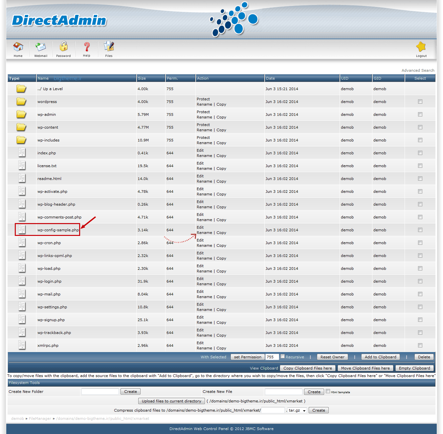Click Add to Clipboard button
Viewport: 443px width, 434px height.
(380, 357)
